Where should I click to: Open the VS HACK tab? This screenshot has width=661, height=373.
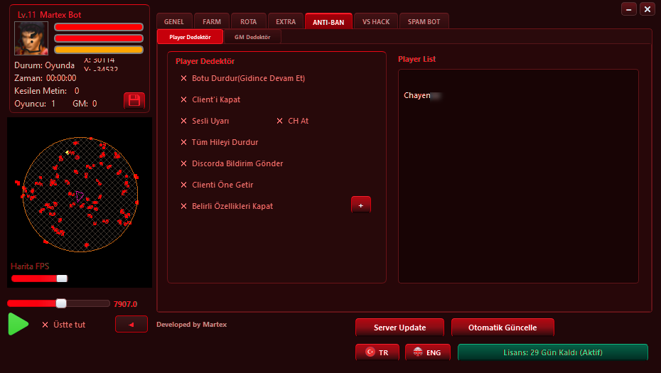376,21
